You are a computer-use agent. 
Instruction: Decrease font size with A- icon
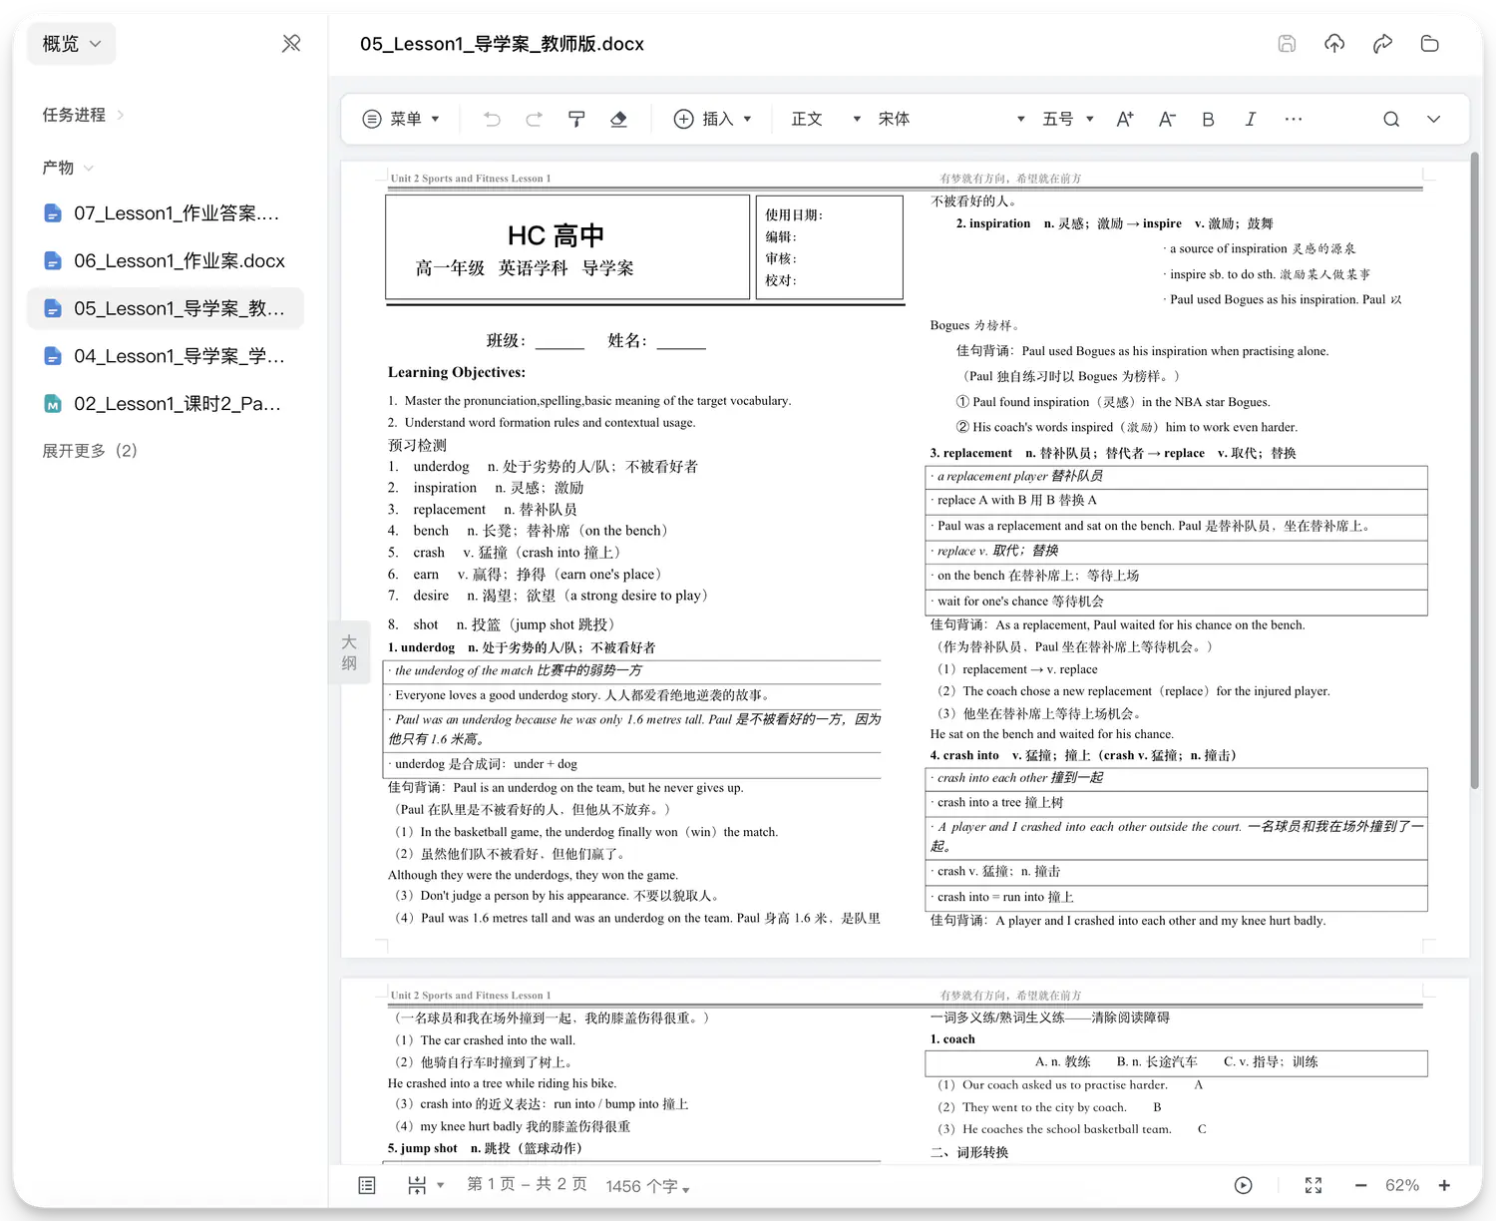(x=1167, y=119)
